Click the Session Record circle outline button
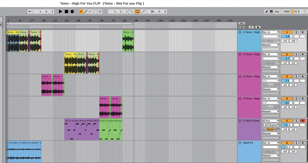The image size is (308, 163). [100, 12]
